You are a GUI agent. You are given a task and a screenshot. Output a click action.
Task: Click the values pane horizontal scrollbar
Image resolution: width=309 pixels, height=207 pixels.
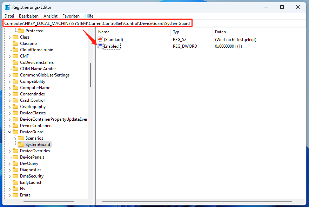(197, 202)
